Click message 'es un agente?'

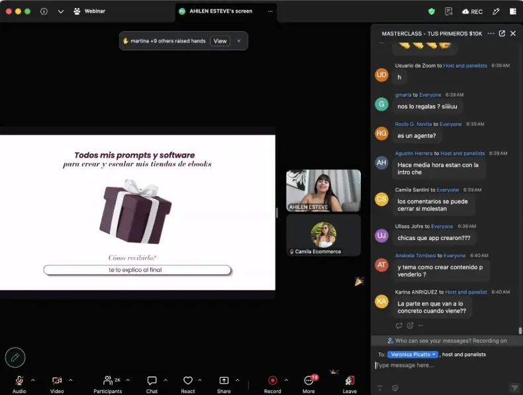coord(416,136)
